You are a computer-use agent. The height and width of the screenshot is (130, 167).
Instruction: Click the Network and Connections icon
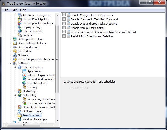(24, 79)
